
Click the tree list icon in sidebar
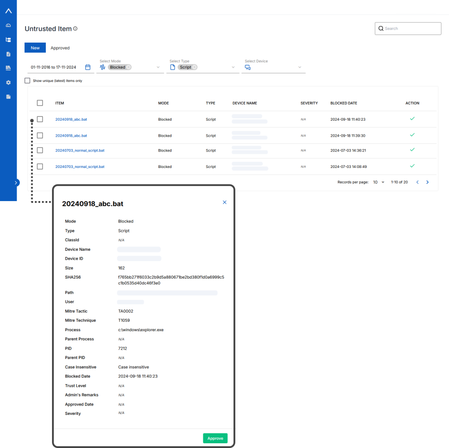(x=8, y=40)
